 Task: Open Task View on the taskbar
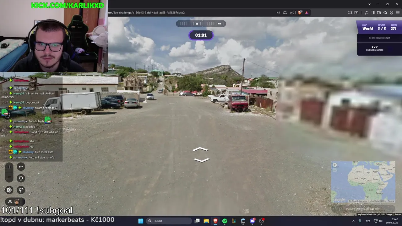(197, 221)
